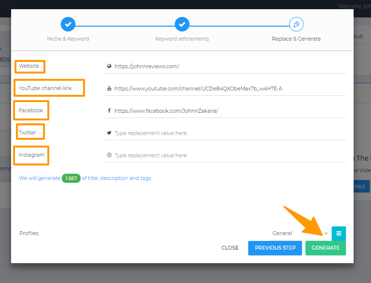Viewport: 371px width, 283px height.
Task: Expand the General profiles dropdown
Action: 300,233
